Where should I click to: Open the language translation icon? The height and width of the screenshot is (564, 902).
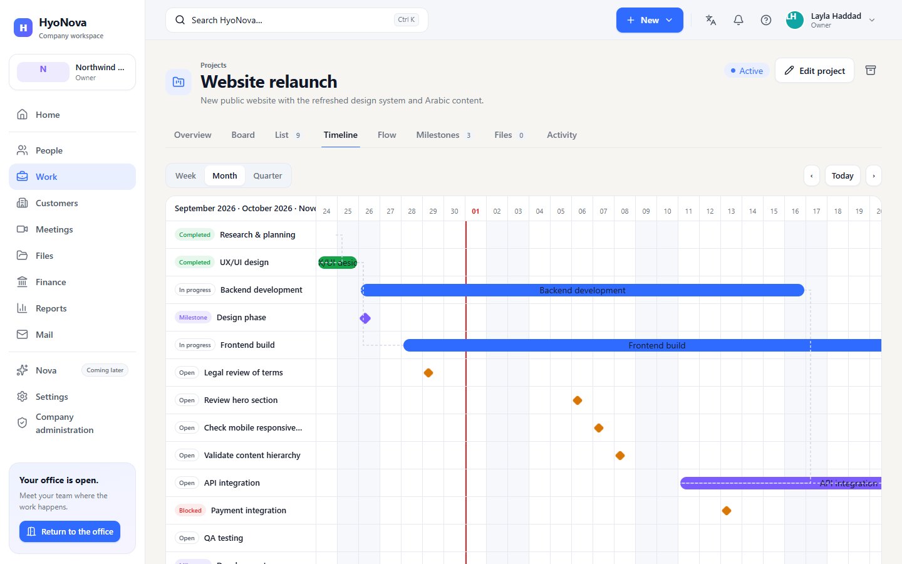point(711,20)
